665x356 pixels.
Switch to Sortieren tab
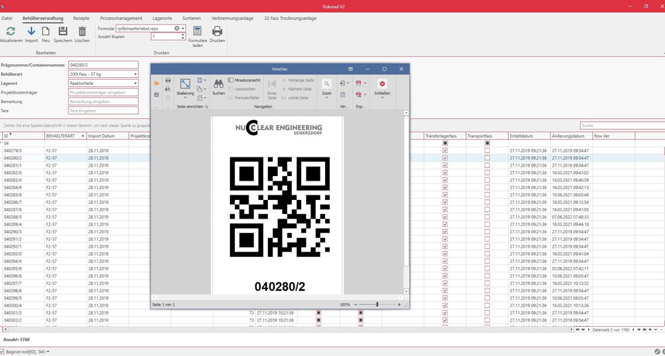(192, 18)
